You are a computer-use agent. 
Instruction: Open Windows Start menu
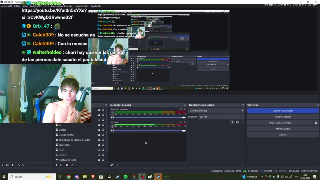(3, 177)
